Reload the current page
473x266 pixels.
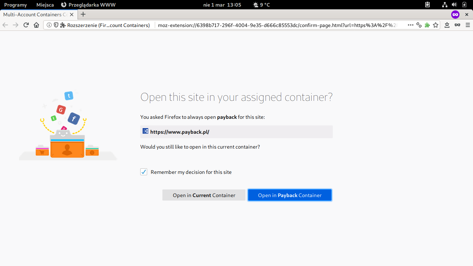click(x=26, y=25)
